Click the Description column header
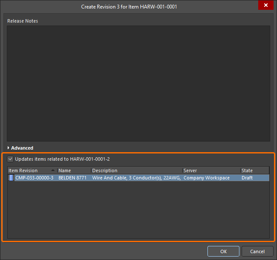This screenshot has height=260, width=277. 137,170
